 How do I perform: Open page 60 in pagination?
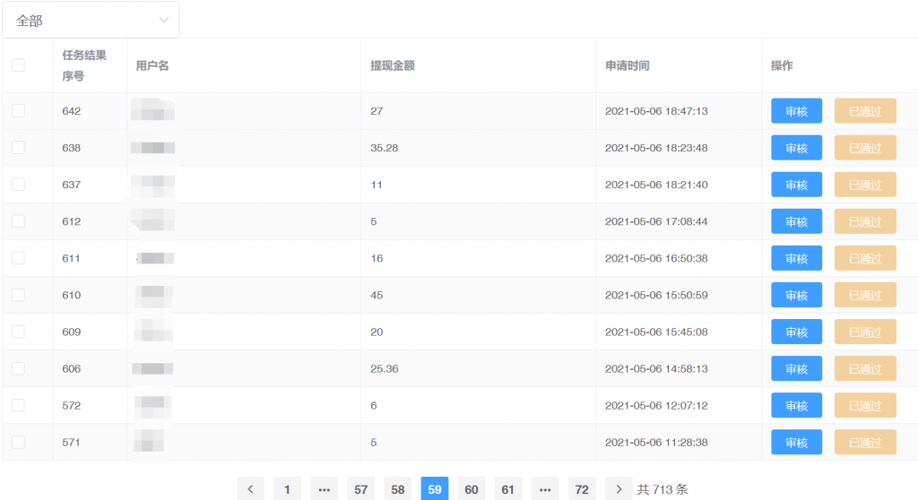coord(472,489)
